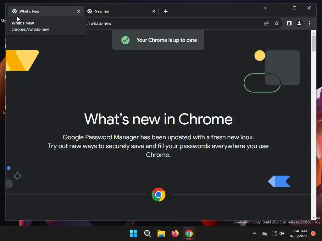322x241 pixels.
Task: Open the Windows Start menu
Action: 133,233
